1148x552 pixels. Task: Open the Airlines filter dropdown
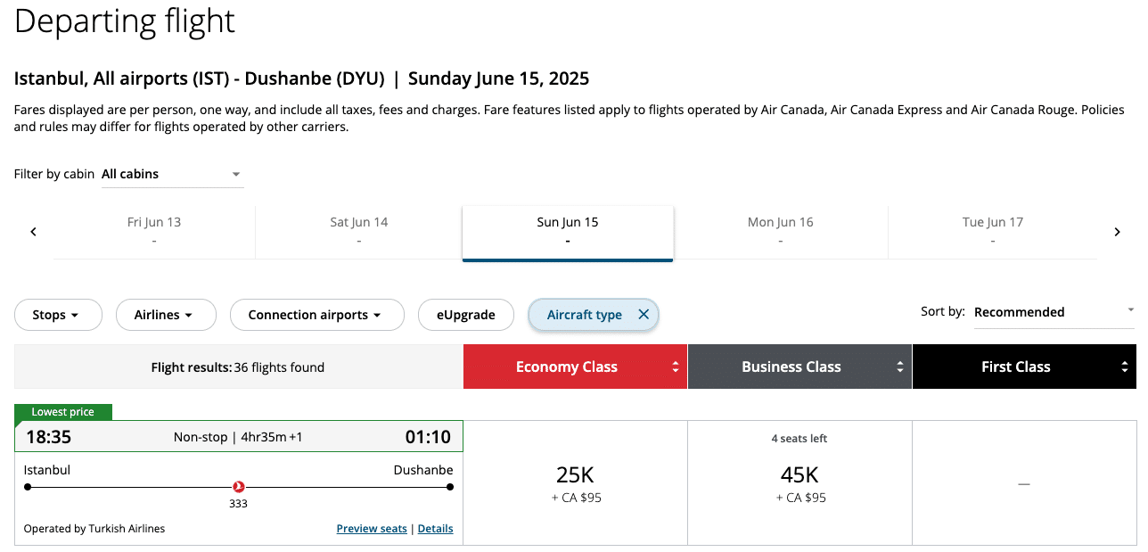pyautogui.click(x=166, y=315)
